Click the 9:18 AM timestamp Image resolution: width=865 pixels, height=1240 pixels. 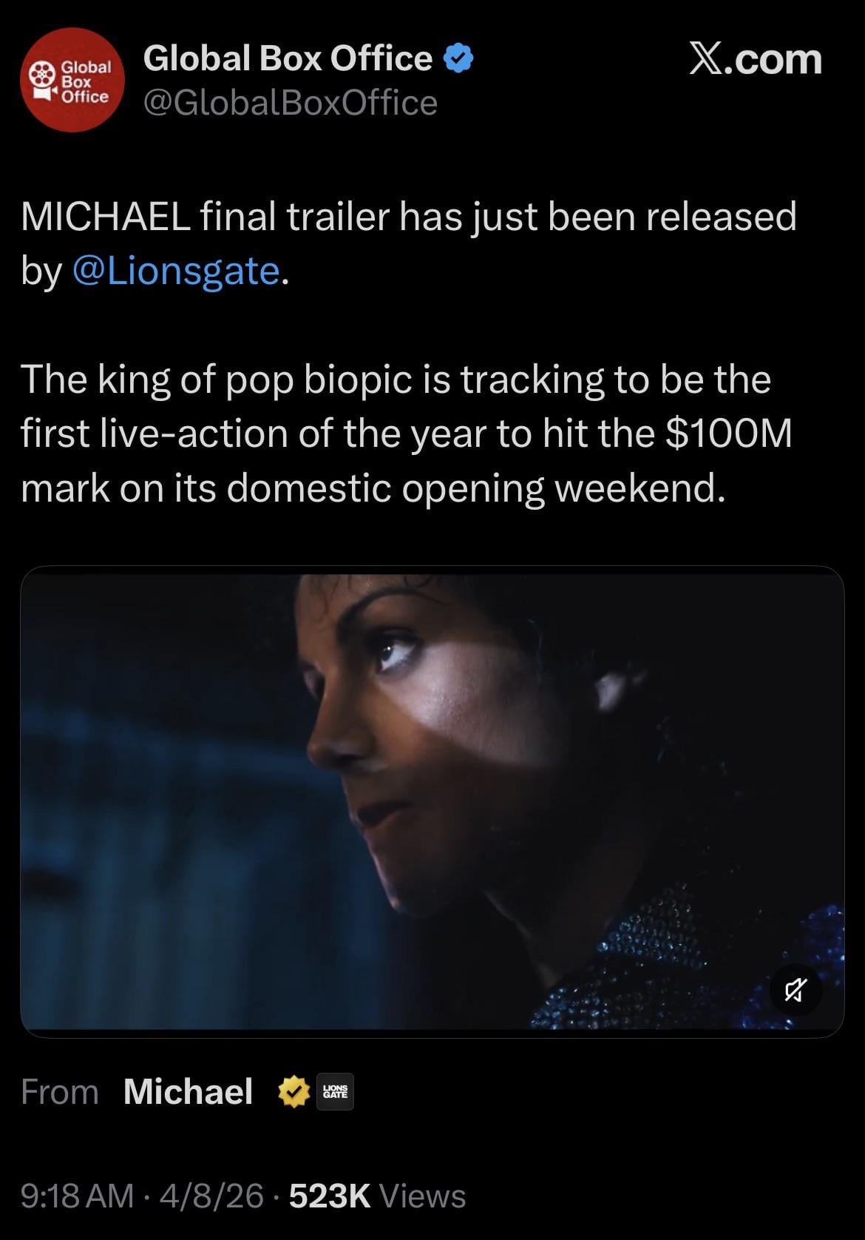click(78, 1196)
